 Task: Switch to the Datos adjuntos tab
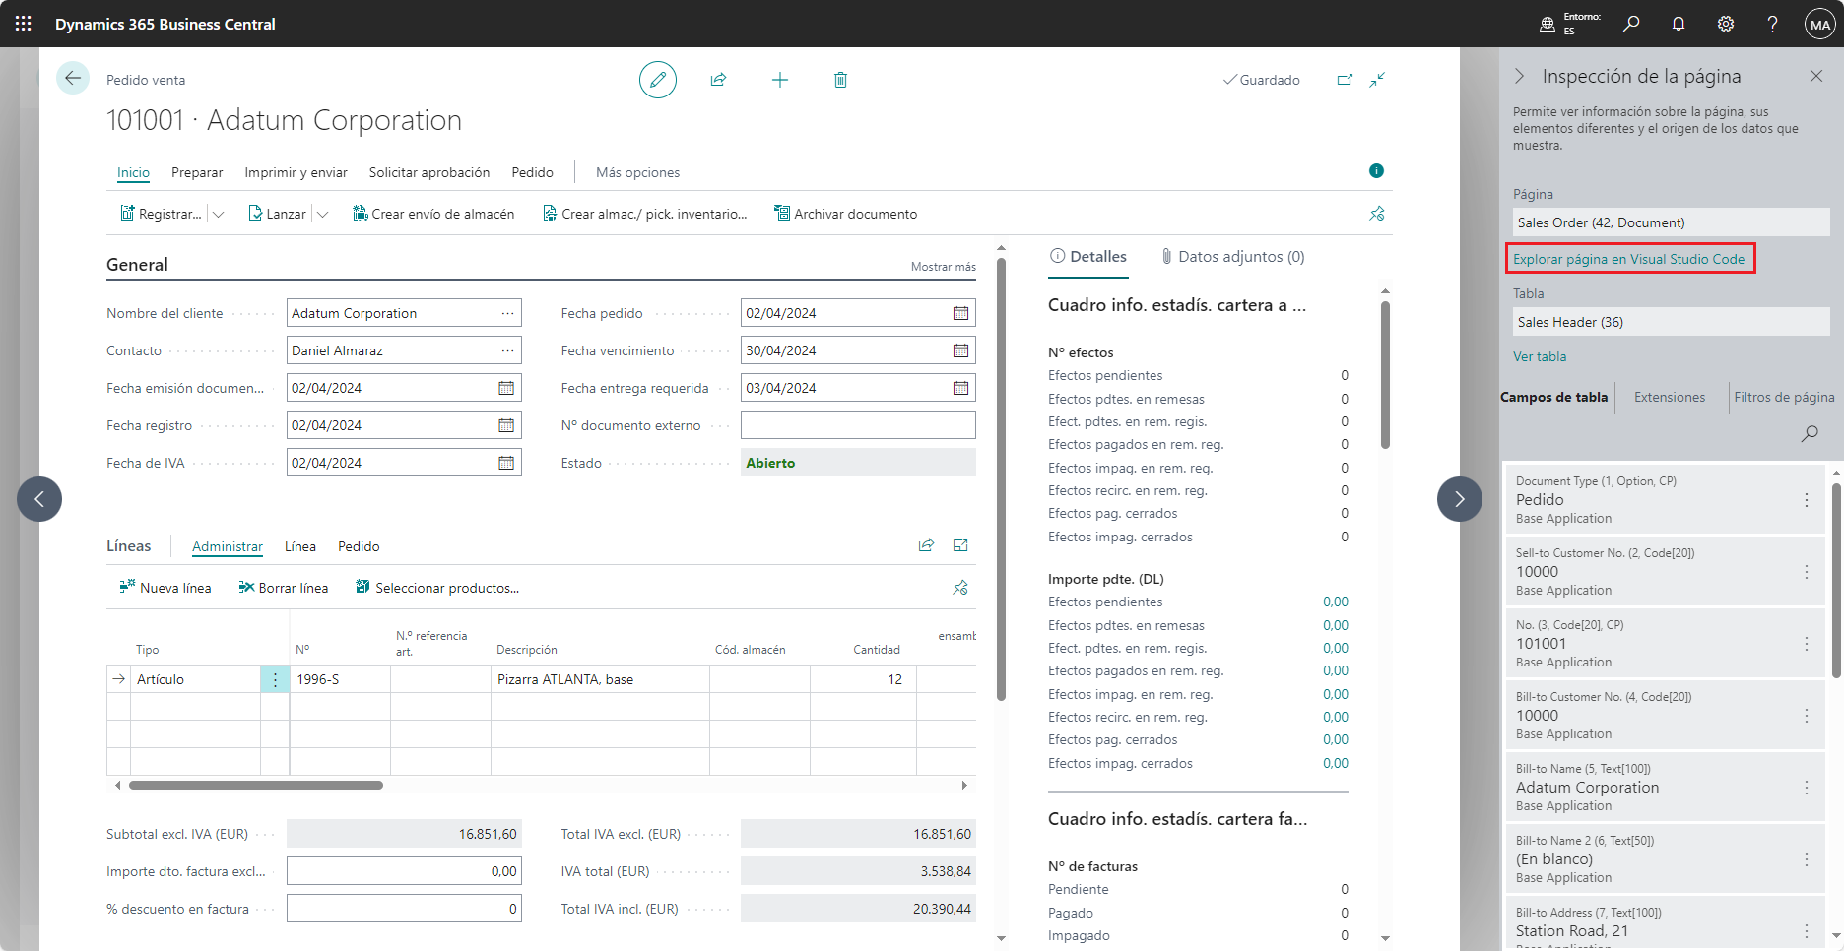(x=1233, y=257)
